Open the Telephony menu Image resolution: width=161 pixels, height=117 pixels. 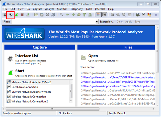pyautogui.click(x=76, y=9)
